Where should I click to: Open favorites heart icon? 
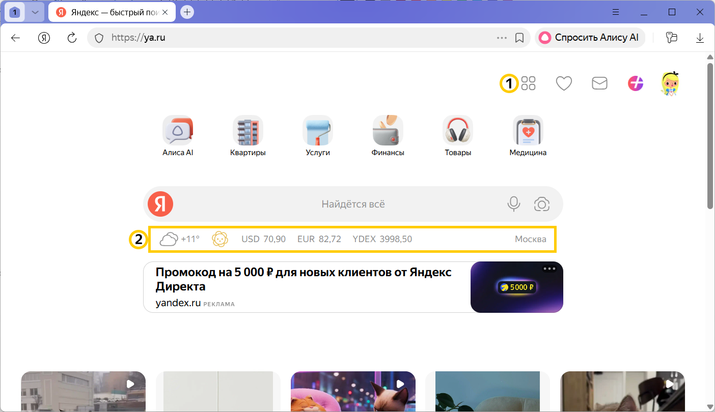564,83
